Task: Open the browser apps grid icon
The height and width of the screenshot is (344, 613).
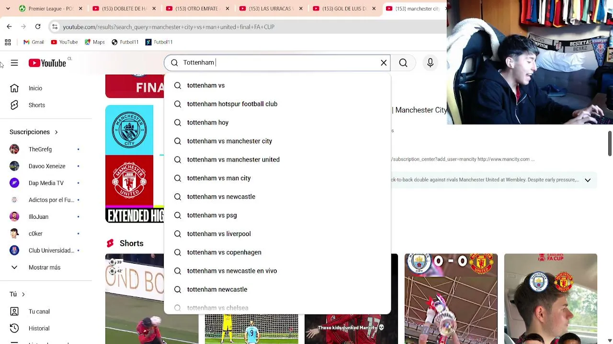Action: [8, 42]
